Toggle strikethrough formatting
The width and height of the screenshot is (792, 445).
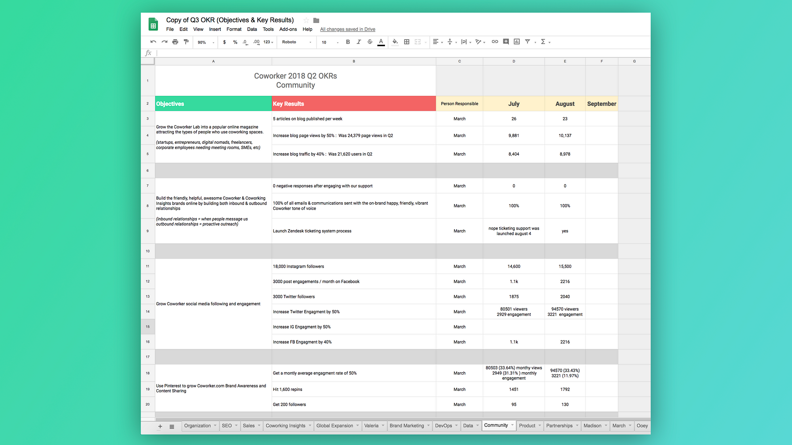click(370, 42)
